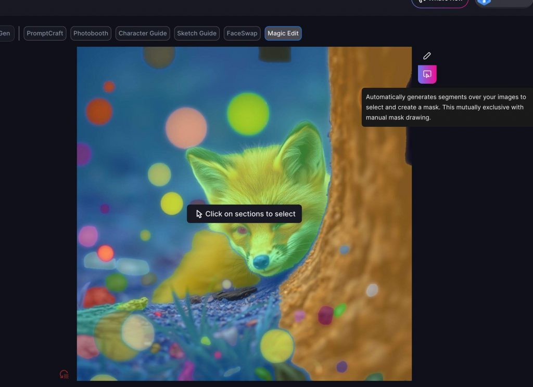Toggle the automatic segment selection tool

point(427,74)
